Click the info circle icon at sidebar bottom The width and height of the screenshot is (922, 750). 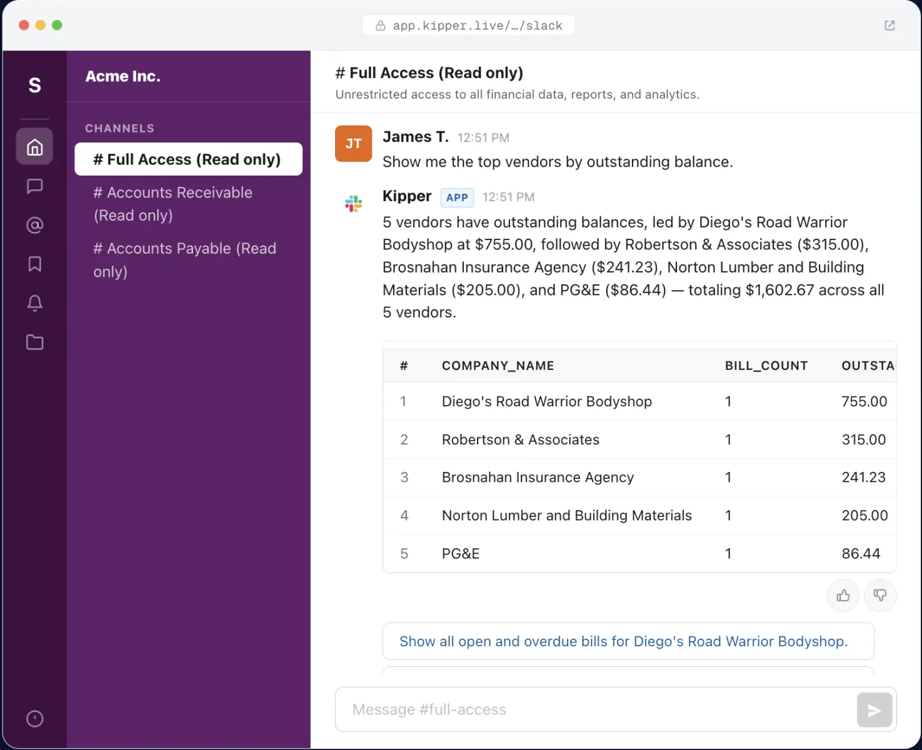click(x=35, y=719)
